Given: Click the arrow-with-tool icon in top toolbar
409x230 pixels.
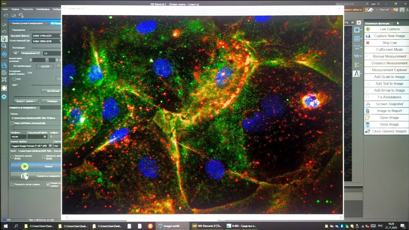Looking at the screenshot, I should coord(21,15).
